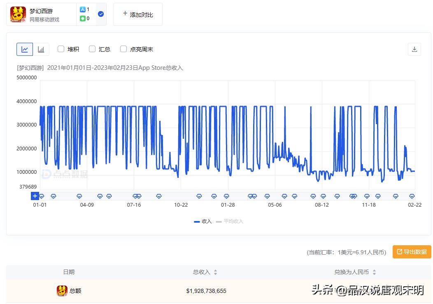Click the blue plus icon on the timeline
The width and height of the screenshot is (433, 304).
(x=35, y=196)
